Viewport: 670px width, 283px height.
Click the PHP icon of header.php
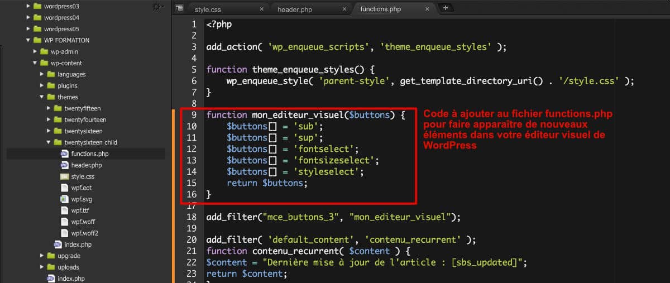64,165
